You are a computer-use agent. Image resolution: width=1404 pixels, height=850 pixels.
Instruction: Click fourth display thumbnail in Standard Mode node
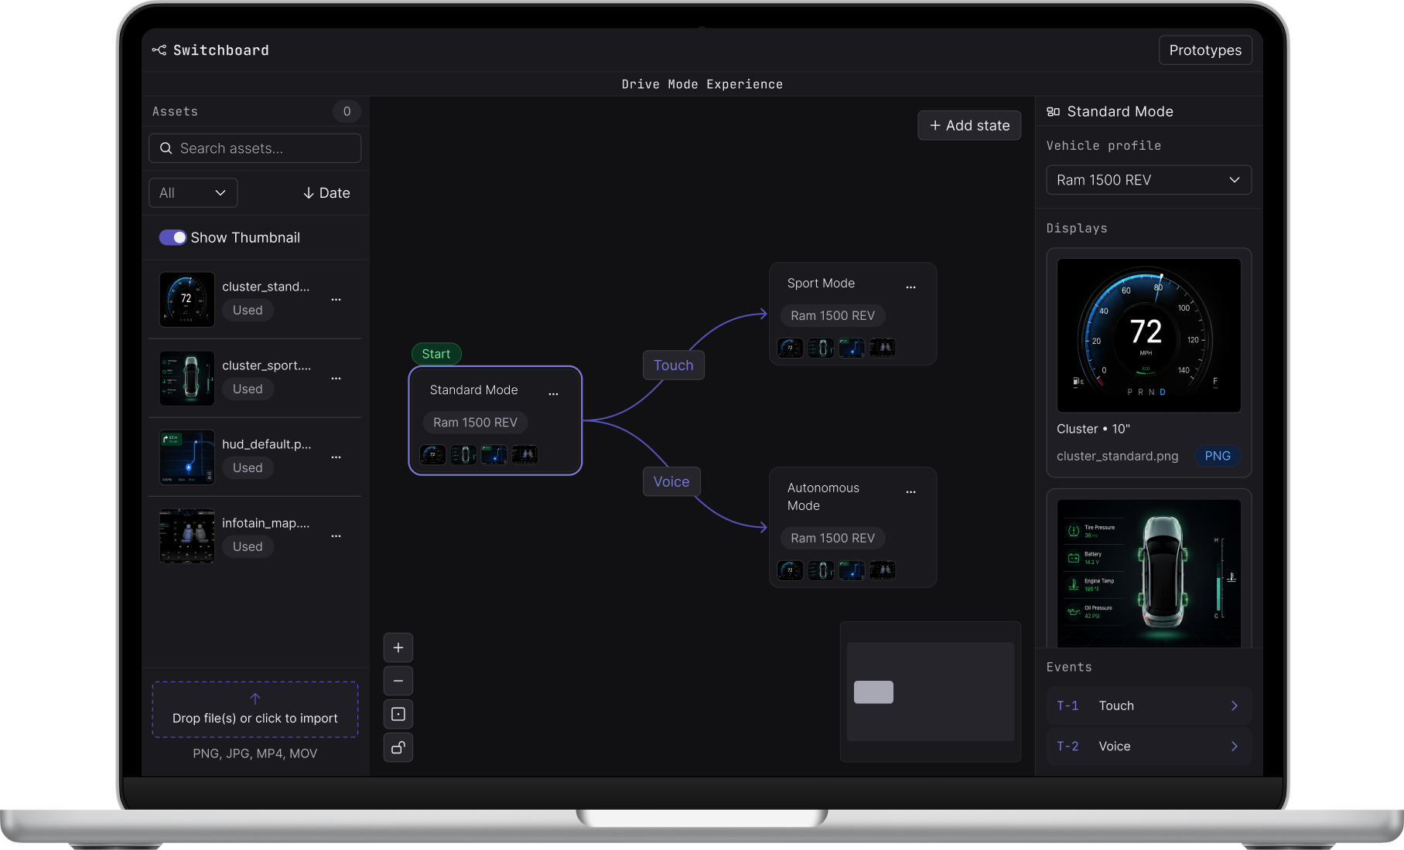(524, 454)
